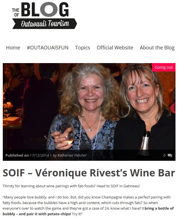Screen dimensions: 178x218
Task: Click the Published on label
Action: point(17,155)
